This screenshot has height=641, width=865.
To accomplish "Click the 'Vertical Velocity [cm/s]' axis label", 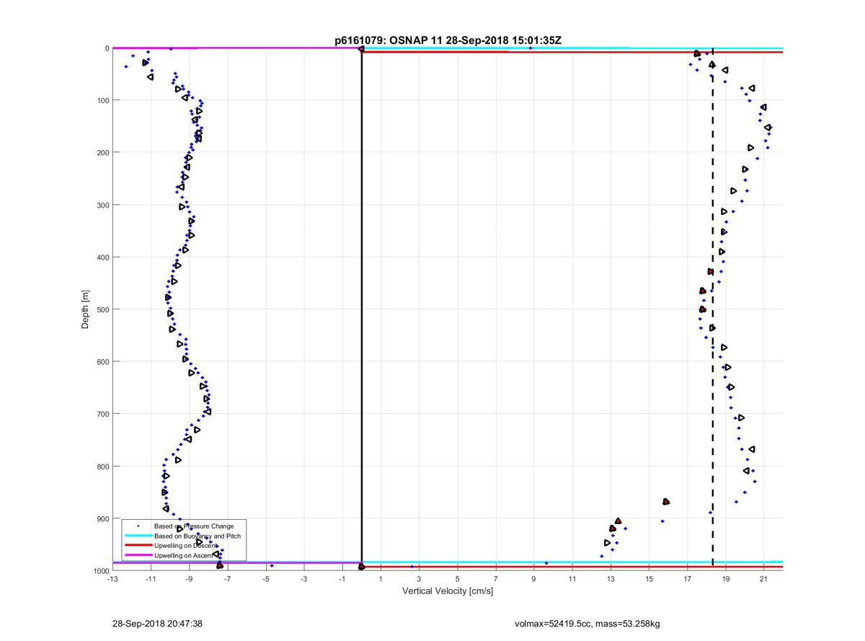I will coord(447,591).
